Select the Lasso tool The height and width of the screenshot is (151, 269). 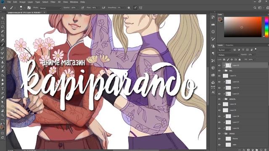3,27
